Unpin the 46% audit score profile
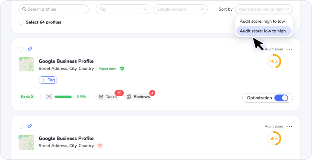Image resolution: width=312 pixels, height=160 pixels. point(30,49)
